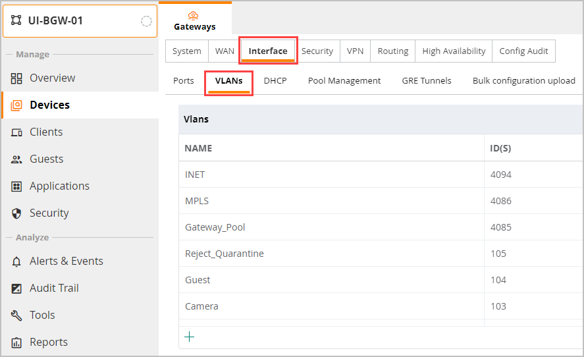This screenshot has height=357, width=584.
Task: Switch to the gateway Security tab
Action: click(317, 51)
